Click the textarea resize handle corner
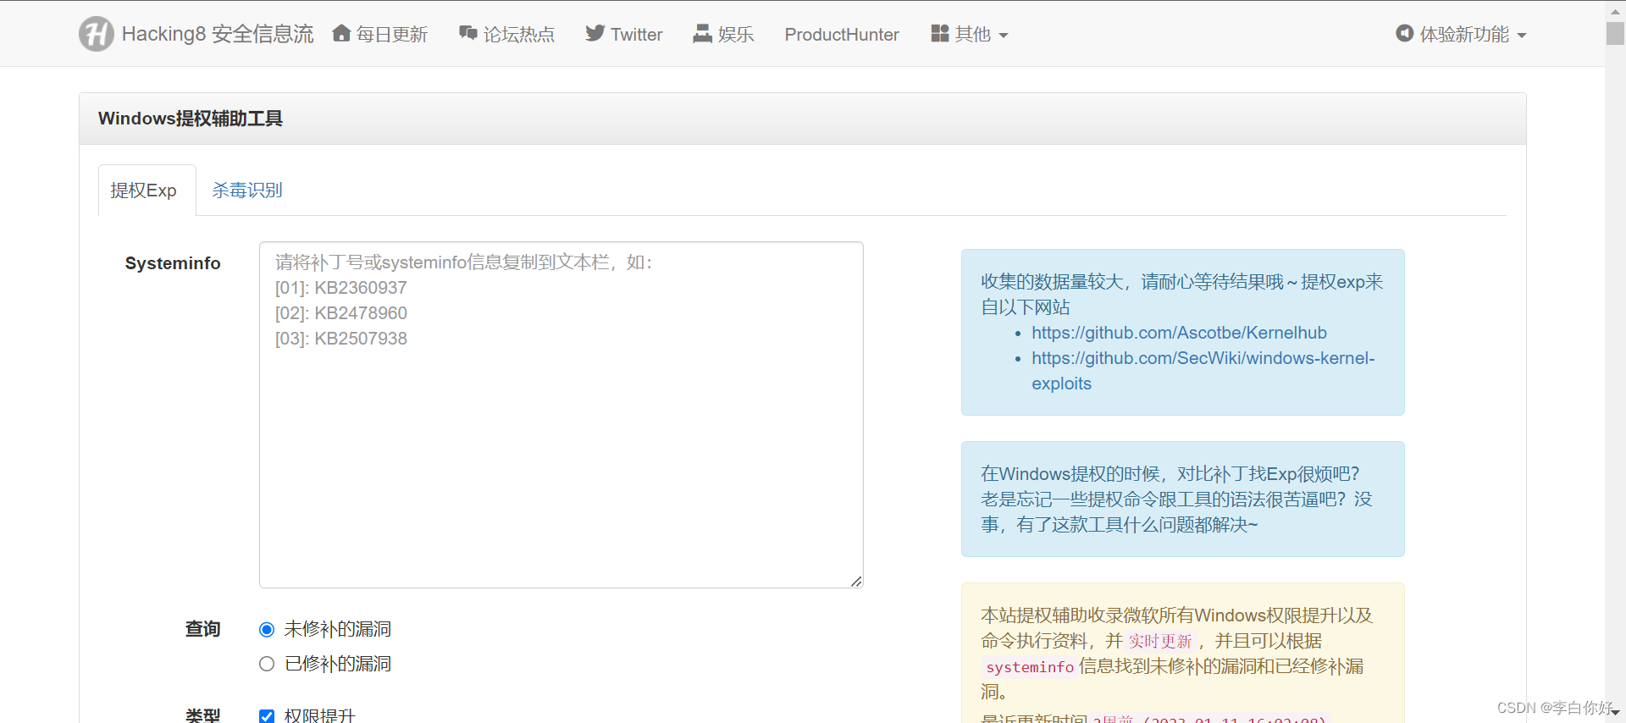Viewport: 1626px width, 723px height. tap(856, 581)
